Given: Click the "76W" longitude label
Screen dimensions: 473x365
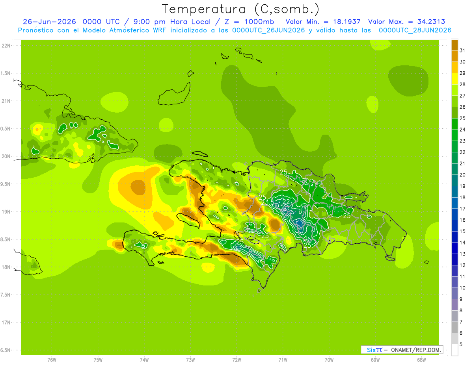Looking at the screenshot, I should pyautogui.click(x=52, y=359).
